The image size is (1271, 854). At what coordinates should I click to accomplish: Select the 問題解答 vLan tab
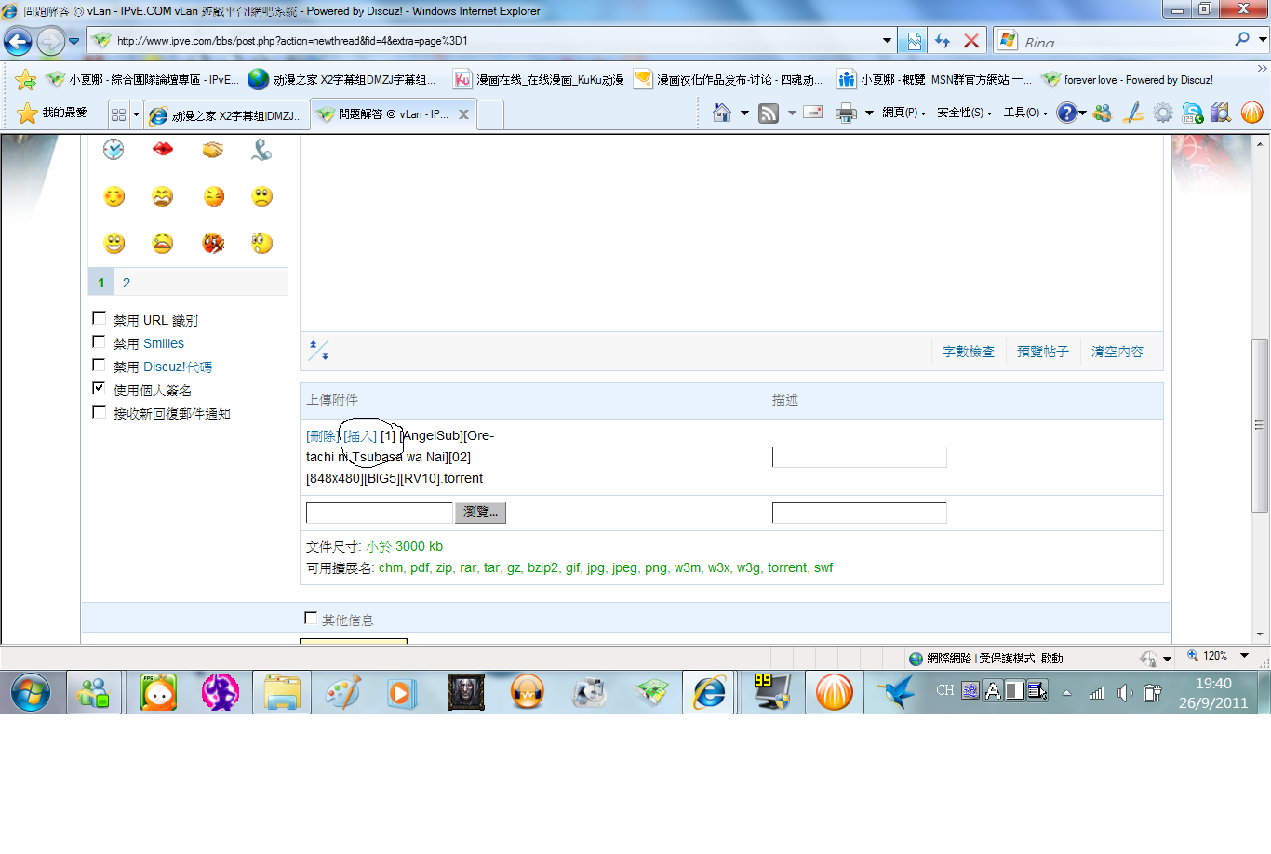[394, 114]
